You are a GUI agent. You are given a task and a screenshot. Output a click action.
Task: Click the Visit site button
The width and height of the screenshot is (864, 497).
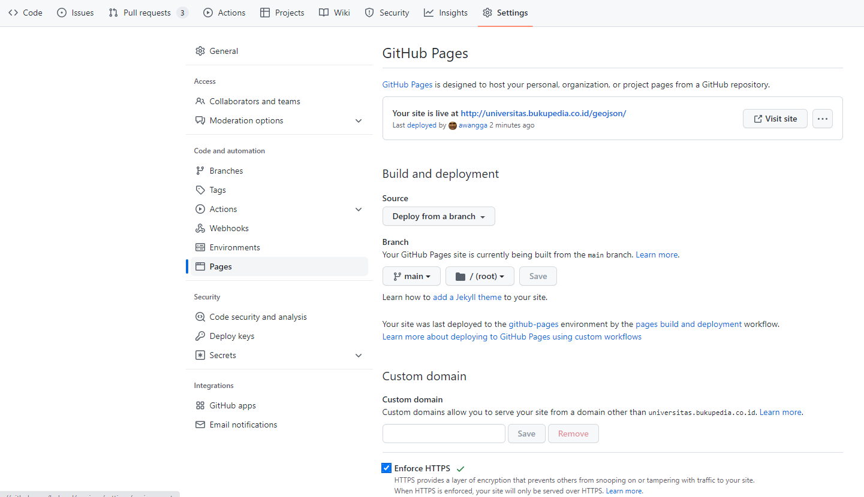point(775,118)
